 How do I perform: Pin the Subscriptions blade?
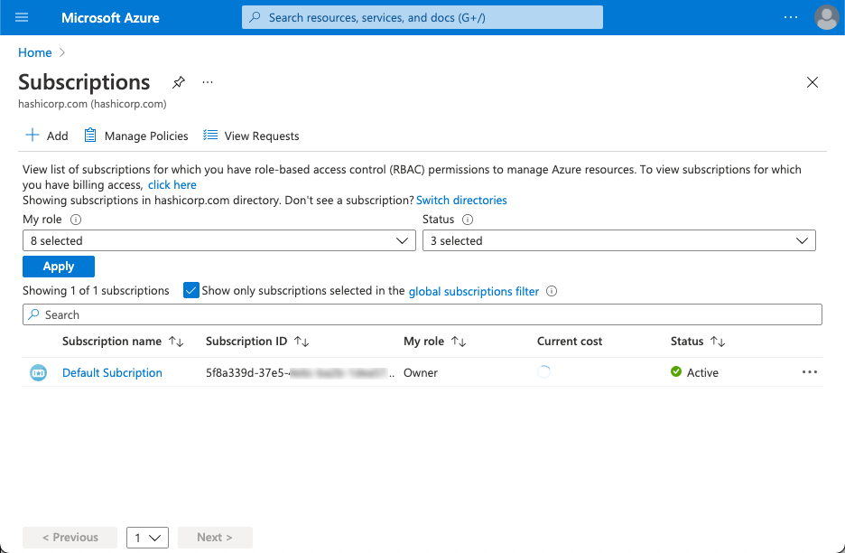coord(179,82)
